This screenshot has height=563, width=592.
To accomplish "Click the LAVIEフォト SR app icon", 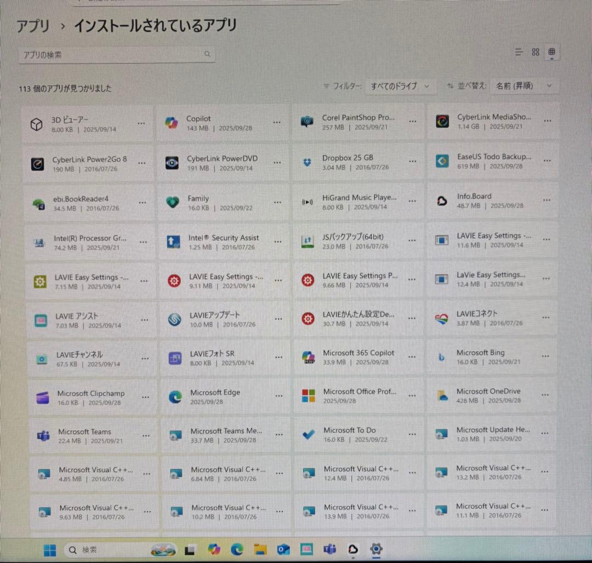I will [x=175, y=357].
